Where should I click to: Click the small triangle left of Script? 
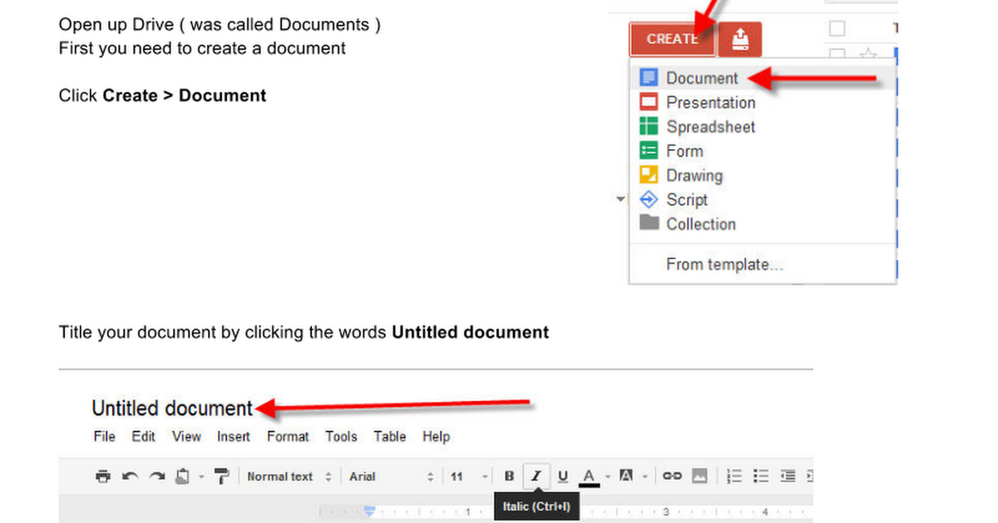tap(620, 199)
